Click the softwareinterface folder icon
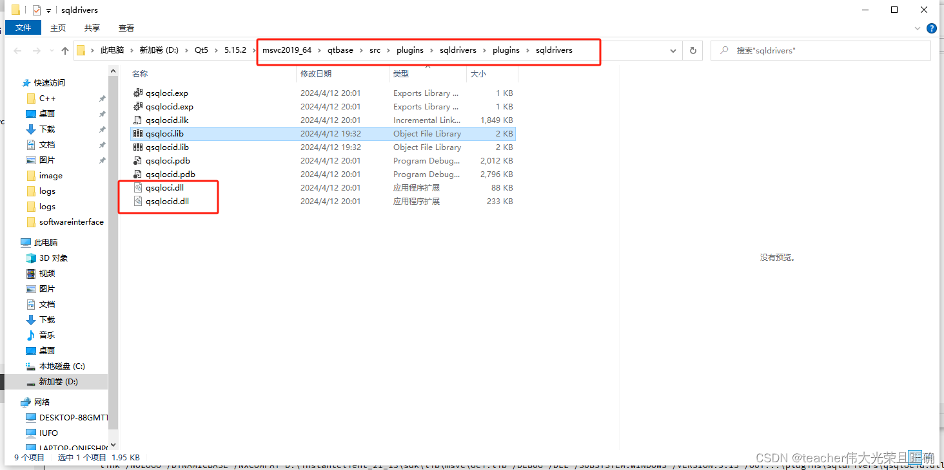Image resolution: width=944 pixels, height=470 pixels. tap(31, 221)
